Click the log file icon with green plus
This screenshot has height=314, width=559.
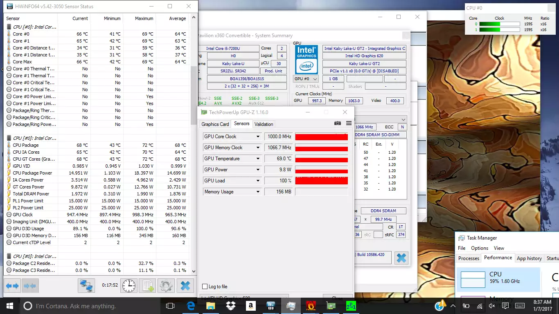(x=147, y=285)
